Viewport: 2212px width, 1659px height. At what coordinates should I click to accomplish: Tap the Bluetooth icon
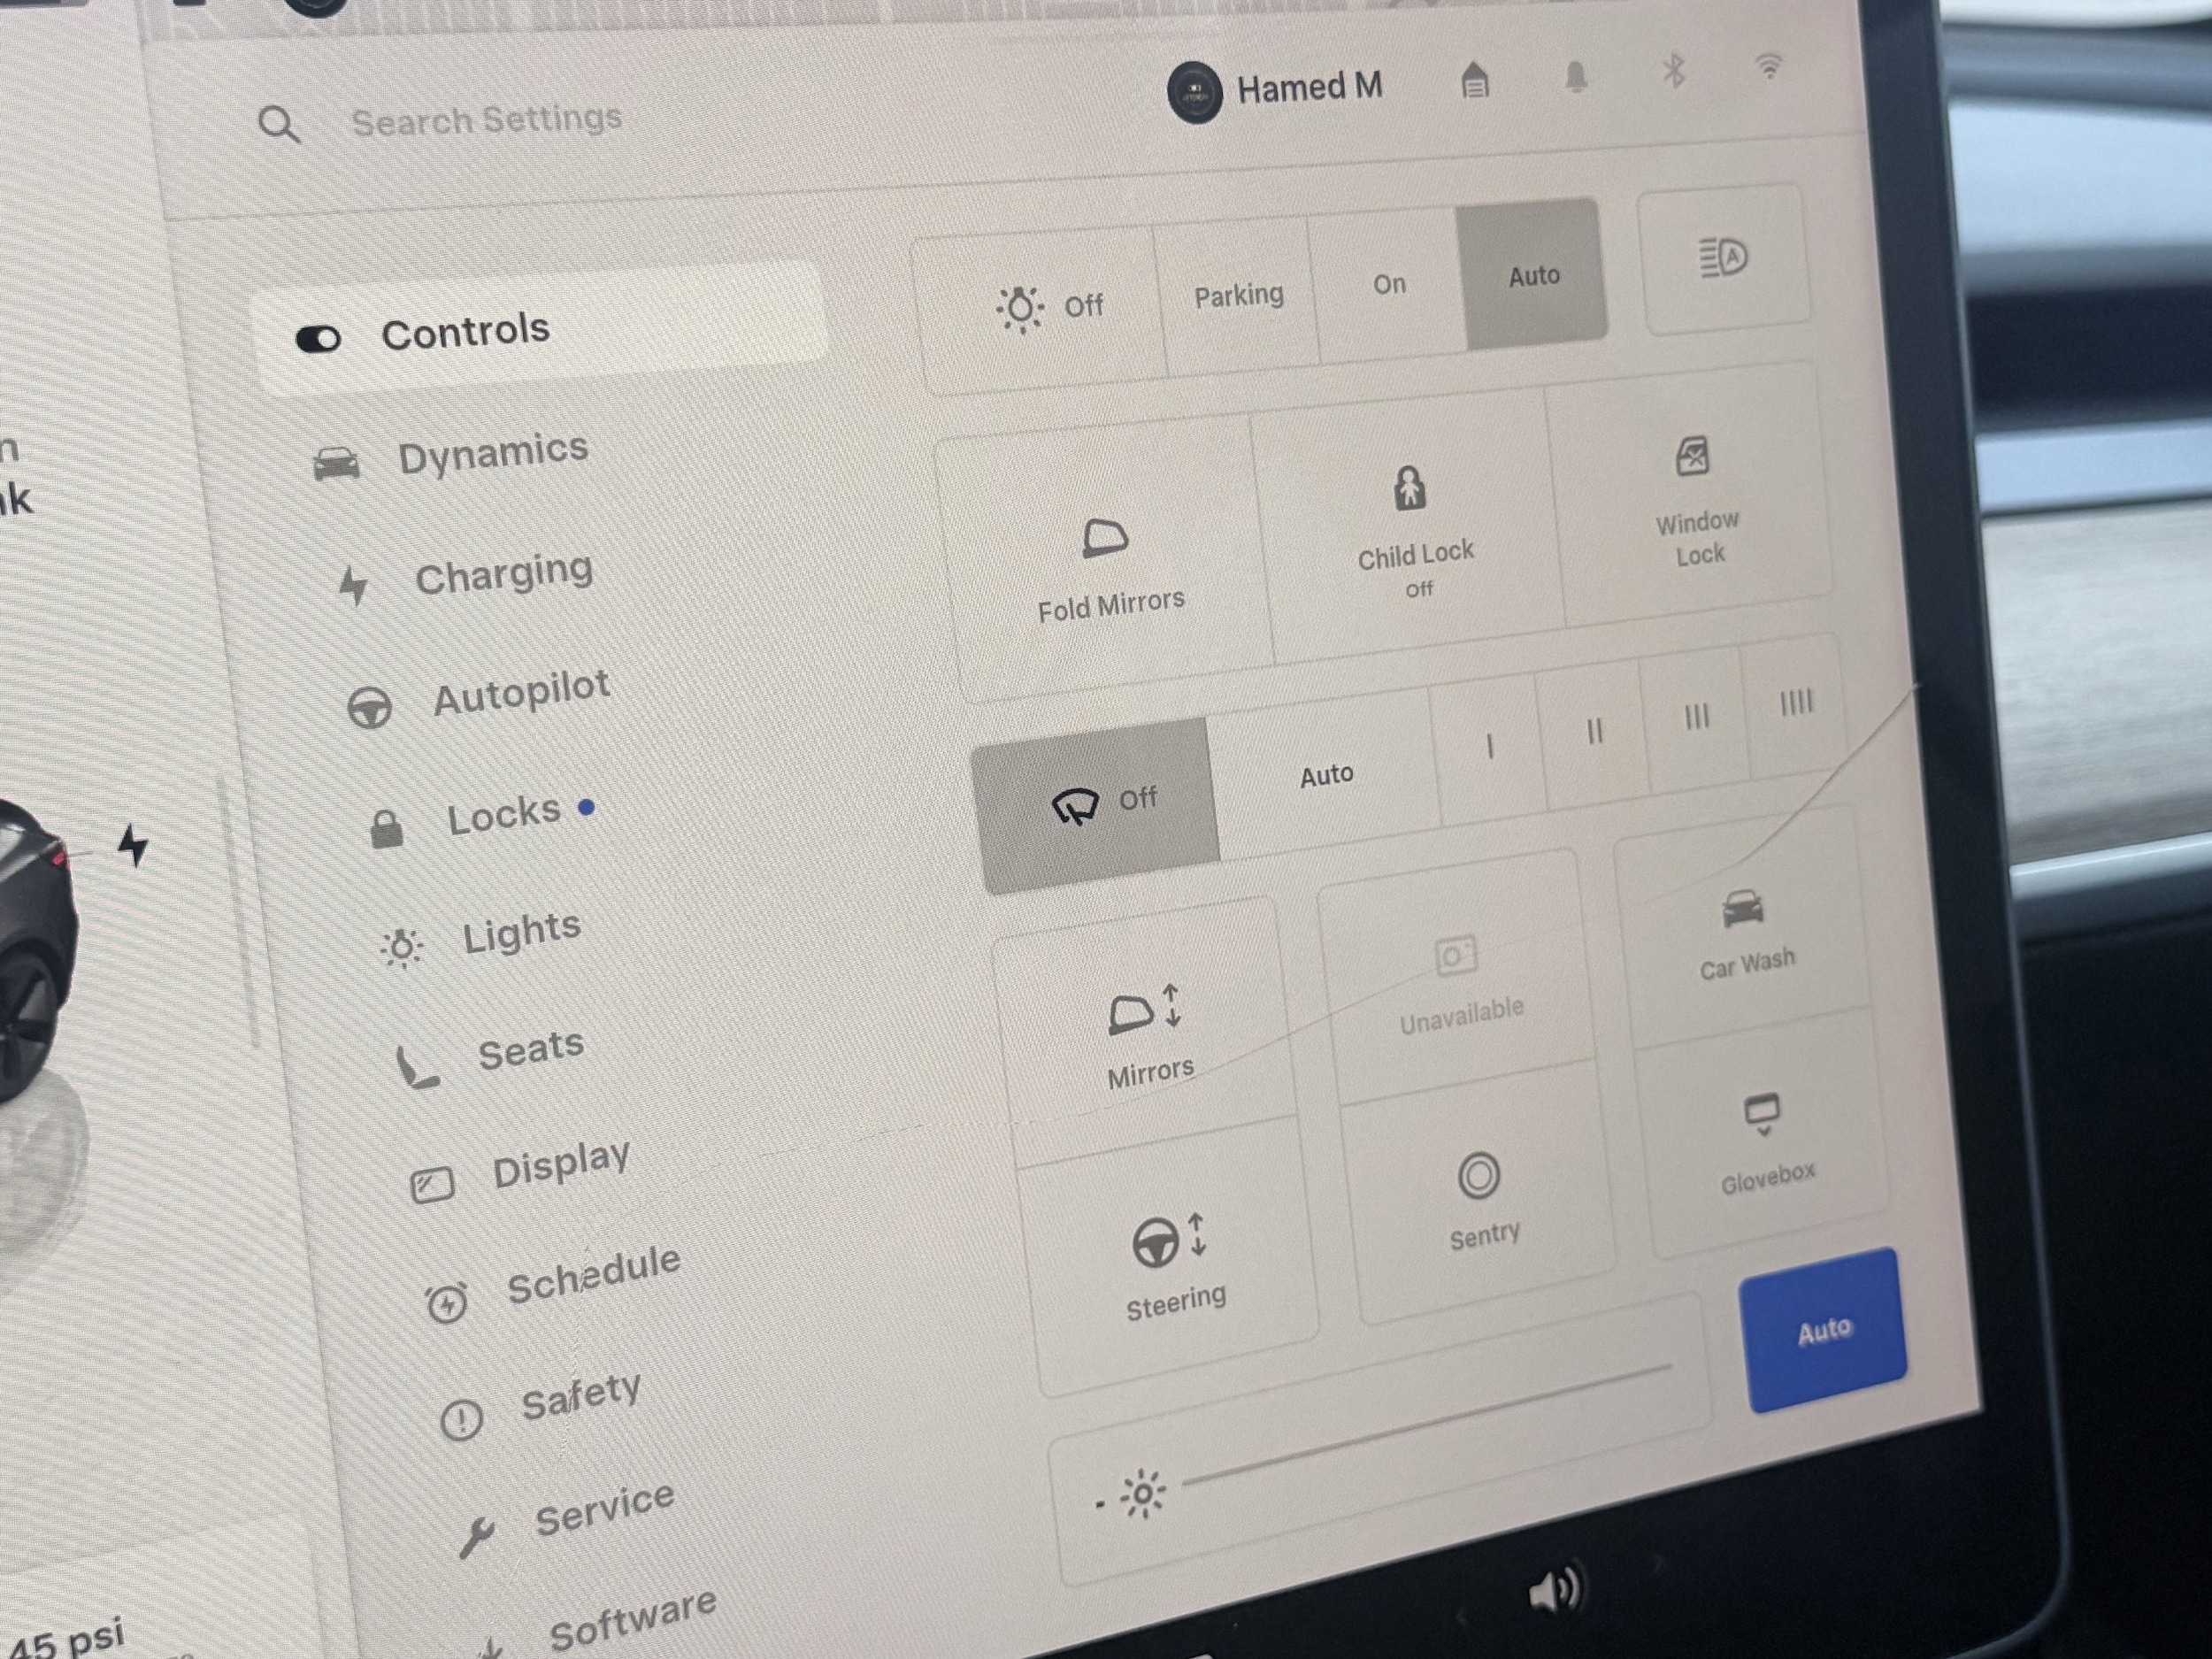pos(1673,71)
